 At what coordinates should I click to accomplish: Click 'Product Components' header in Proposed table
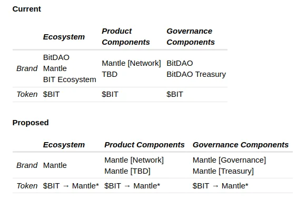click(x=144, y=145)
